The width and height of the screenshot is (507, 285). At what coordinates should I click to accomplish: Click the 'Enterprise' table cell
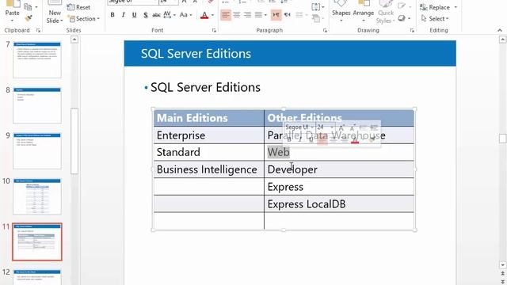pyautogui.click(x=209, y=135)
